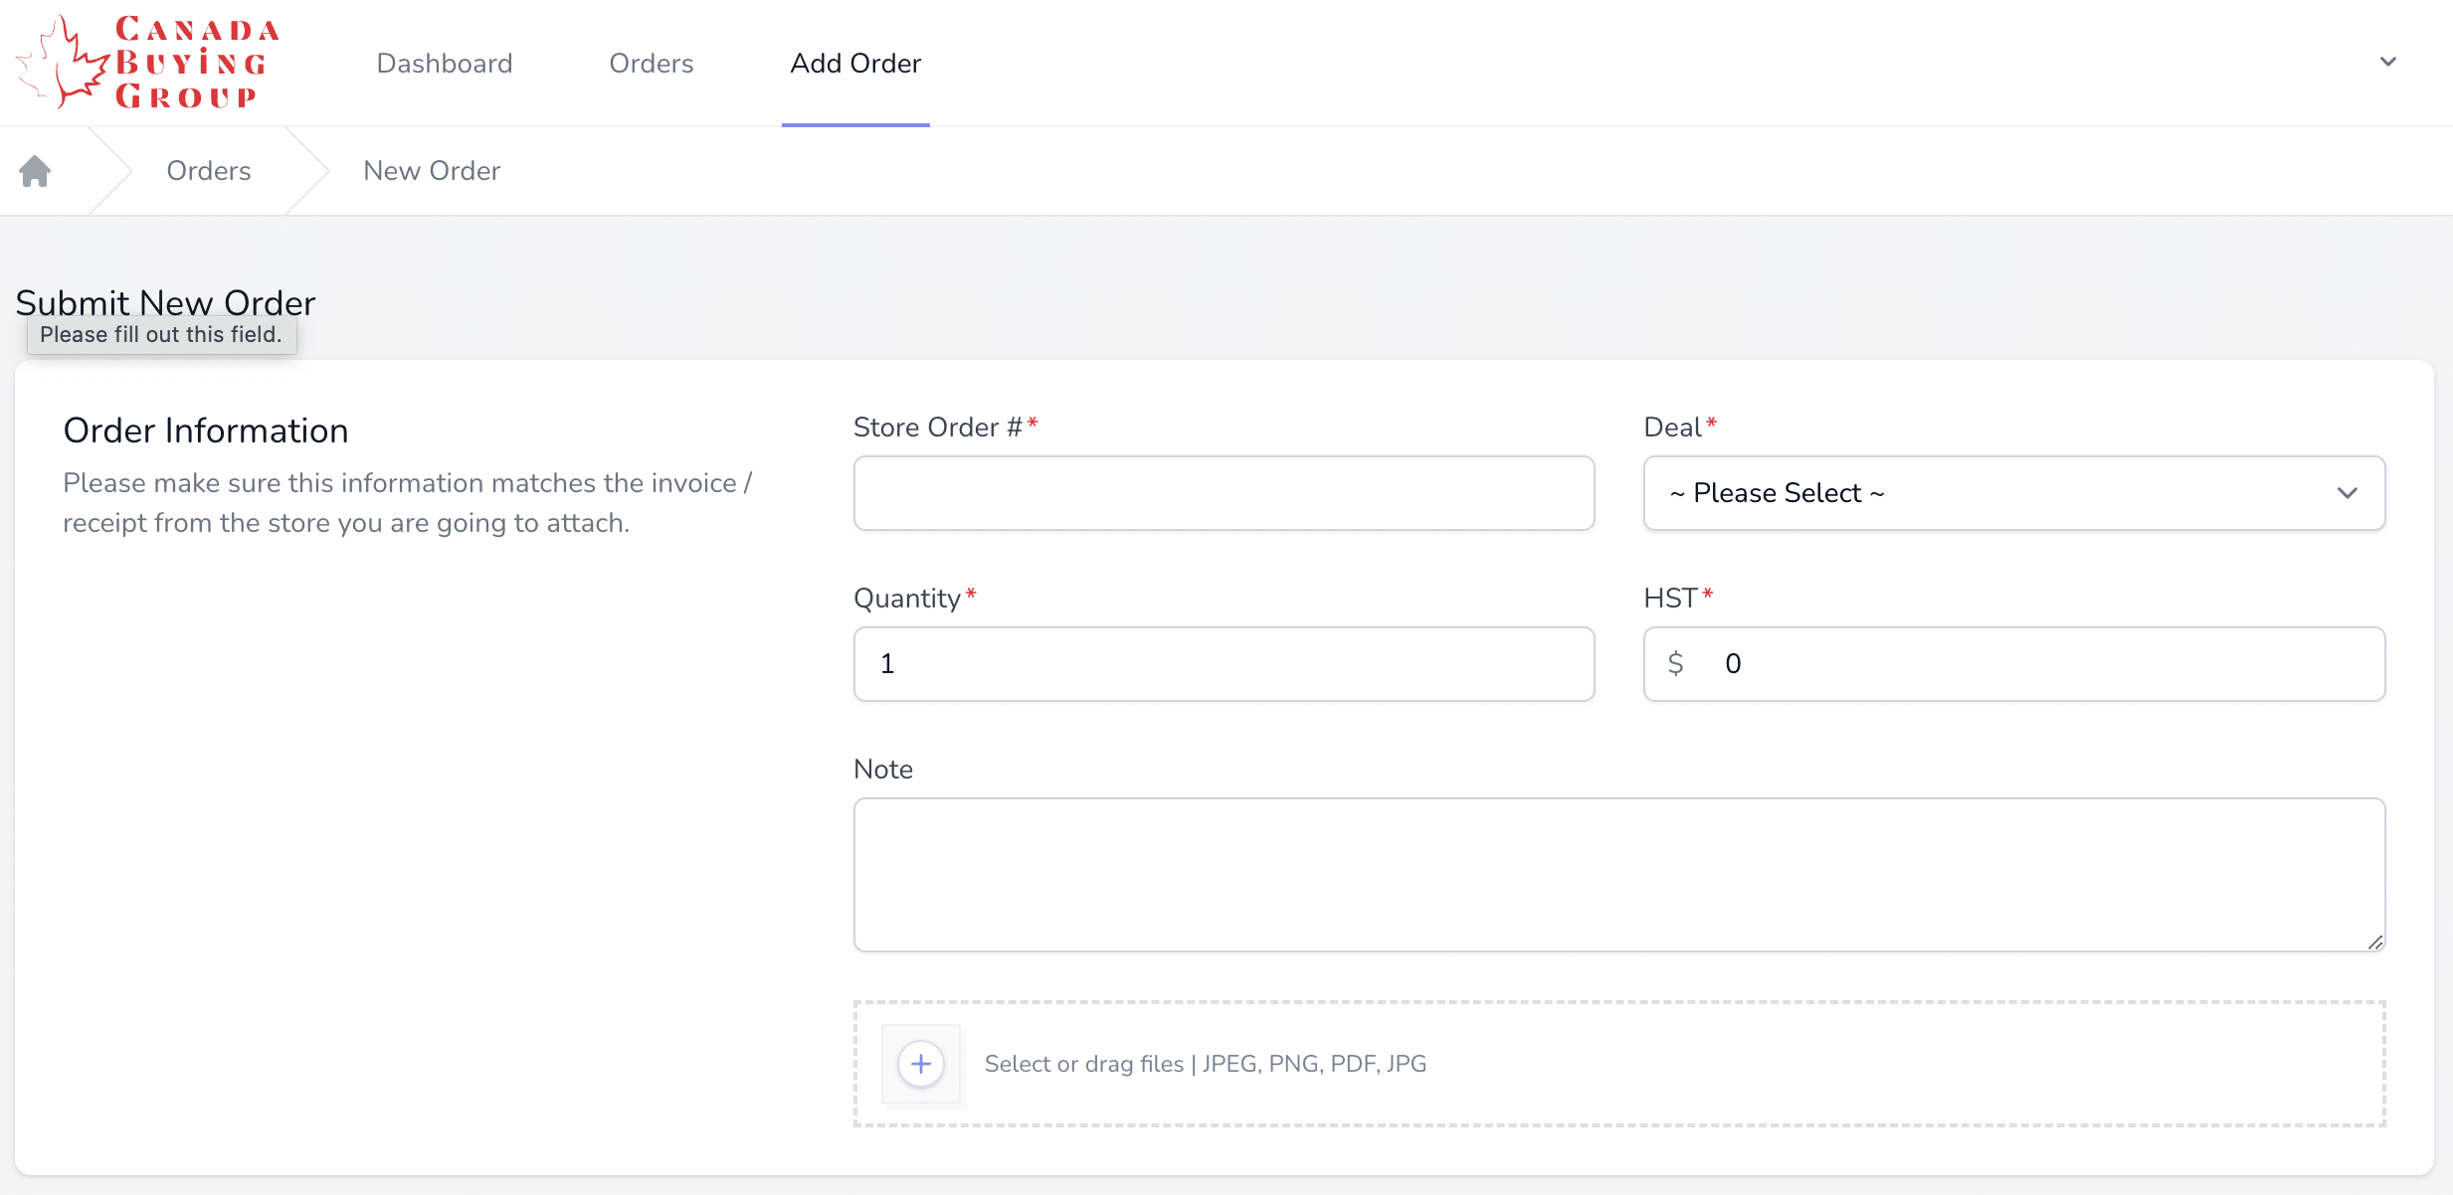
Task: Go to the Dashboard tab
Action: pos(445,64)
